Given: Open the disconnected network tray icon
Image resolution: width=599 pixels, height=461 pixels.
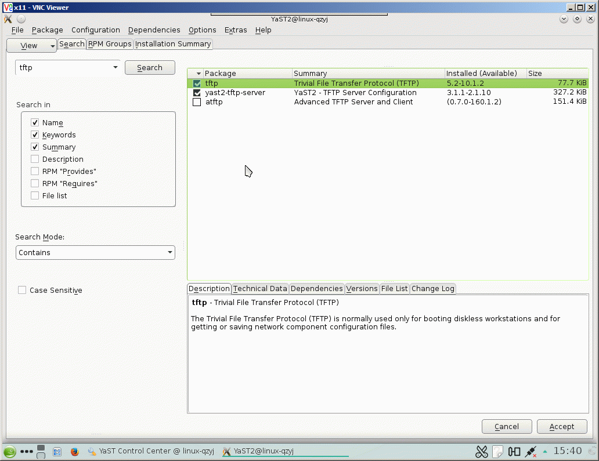Looking at the screenshot, I should pos(531,452).
